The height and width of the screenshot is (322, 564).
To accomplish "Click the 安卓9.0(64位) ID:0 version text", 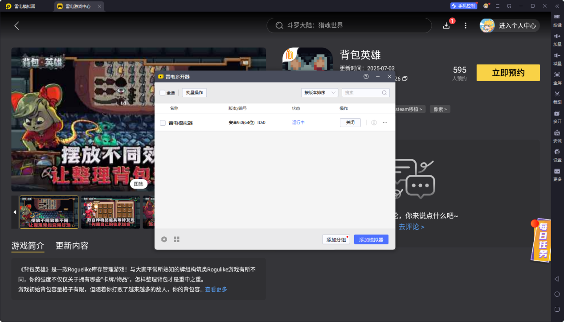I will pos(247,123).
